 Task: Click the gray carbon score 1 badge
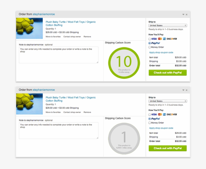(124, 139)
